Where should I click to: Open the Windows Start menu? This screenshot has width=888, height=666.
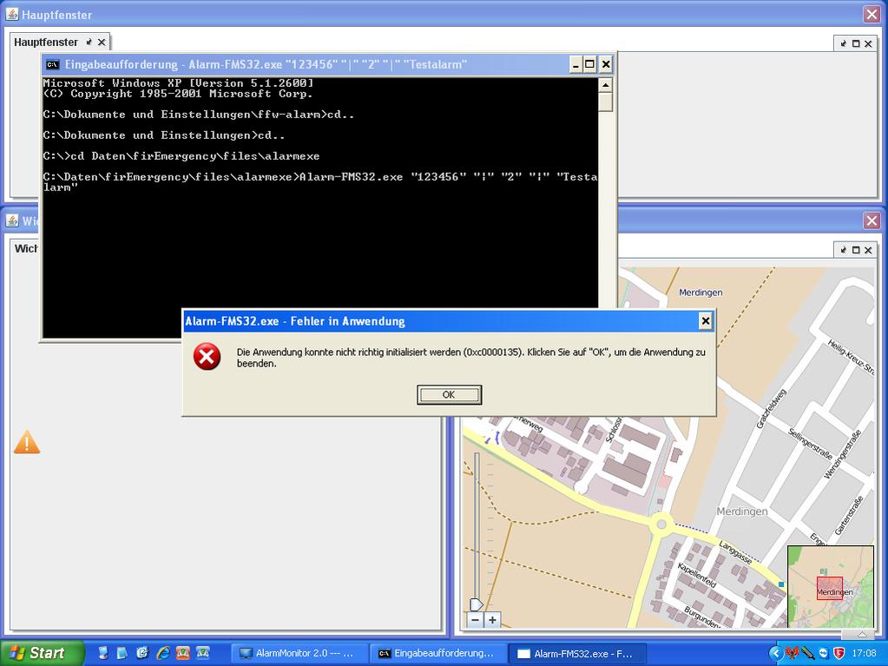pos(42,653)
